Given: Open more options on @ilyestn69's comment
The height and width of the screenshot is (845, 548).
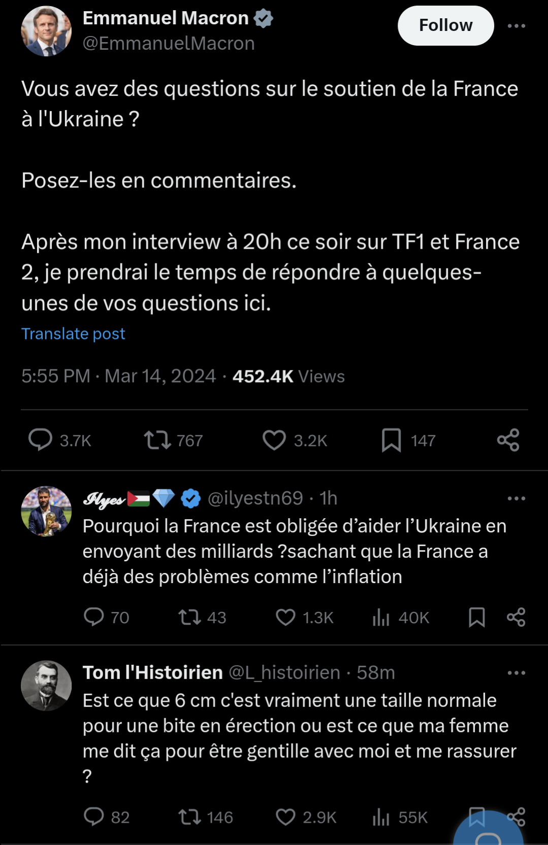Looking at the screenshot, I should click(x=516, y=498).
